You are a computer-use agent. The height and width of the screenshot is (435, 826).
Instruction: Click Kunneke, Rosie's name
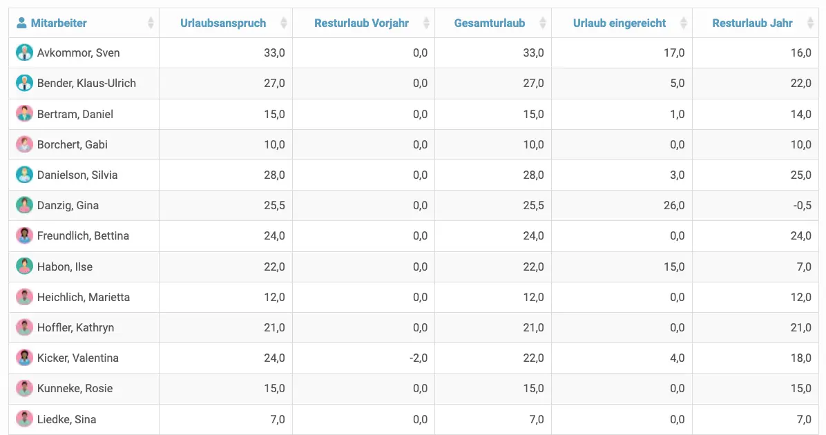(x=75, y=388)
